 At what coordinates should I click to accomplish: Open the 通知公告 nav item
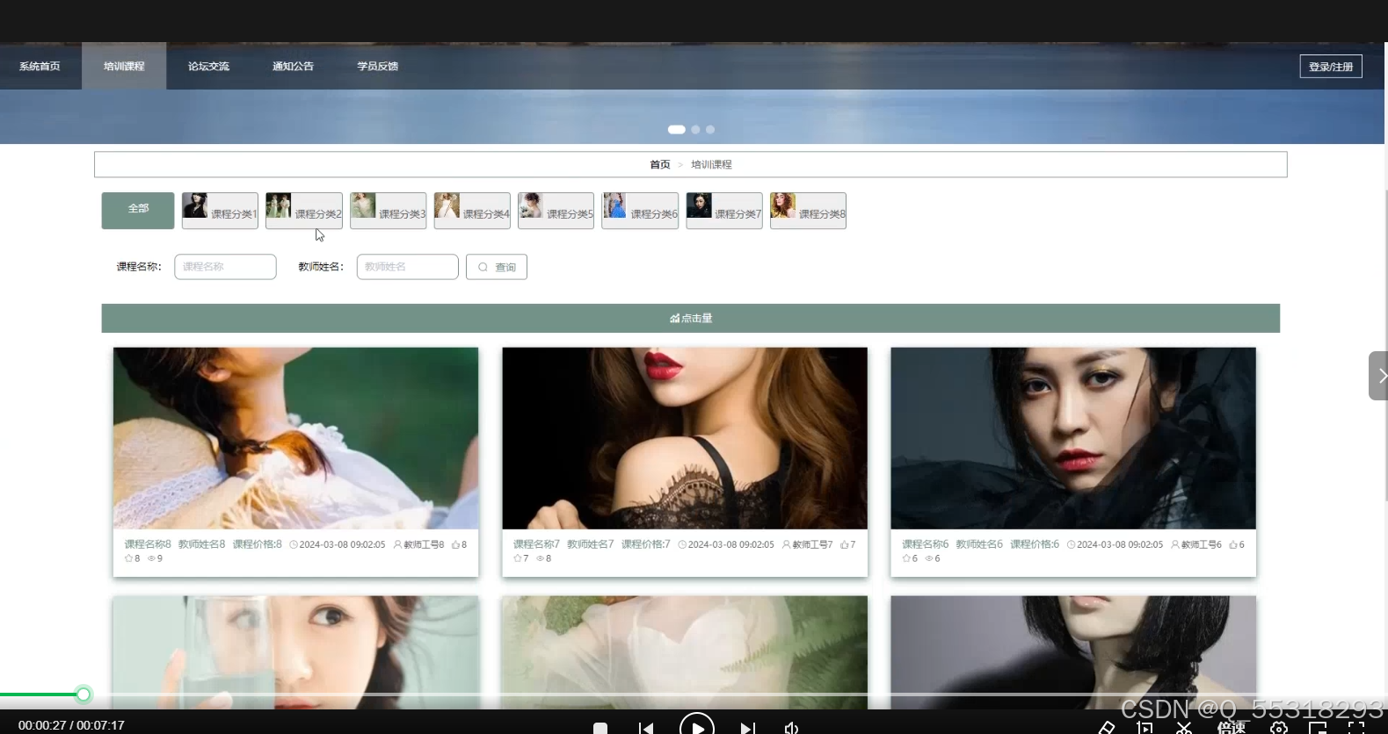pyautogui.click(x=293, y=66)
